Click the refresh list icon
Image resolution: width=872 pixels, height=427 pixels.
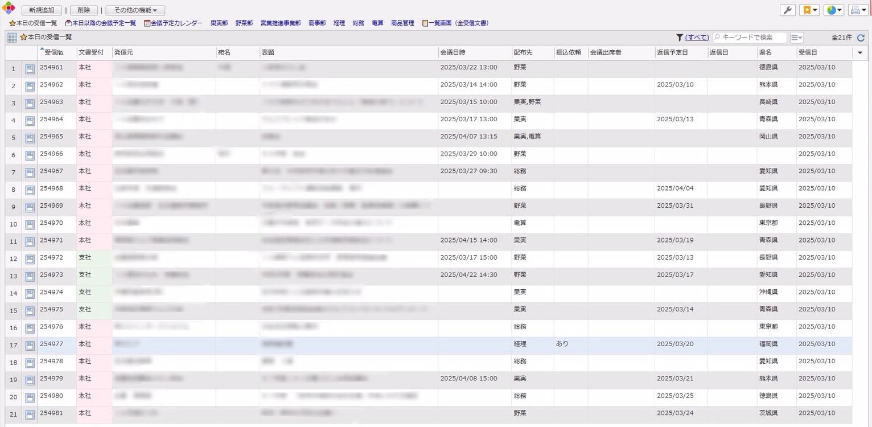tap(861, 38)
